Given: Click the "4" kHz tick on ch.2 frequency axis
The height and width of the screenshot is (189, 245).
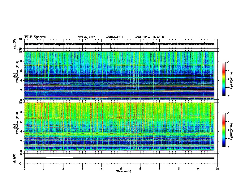Looking at the screenshot, I should (21, 132).
